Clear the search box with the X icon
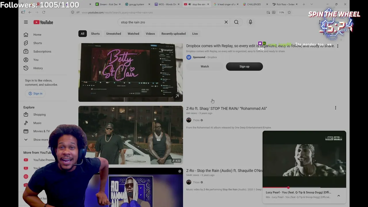Viewport: 368px width, 207px height. [x=226, y=22]
